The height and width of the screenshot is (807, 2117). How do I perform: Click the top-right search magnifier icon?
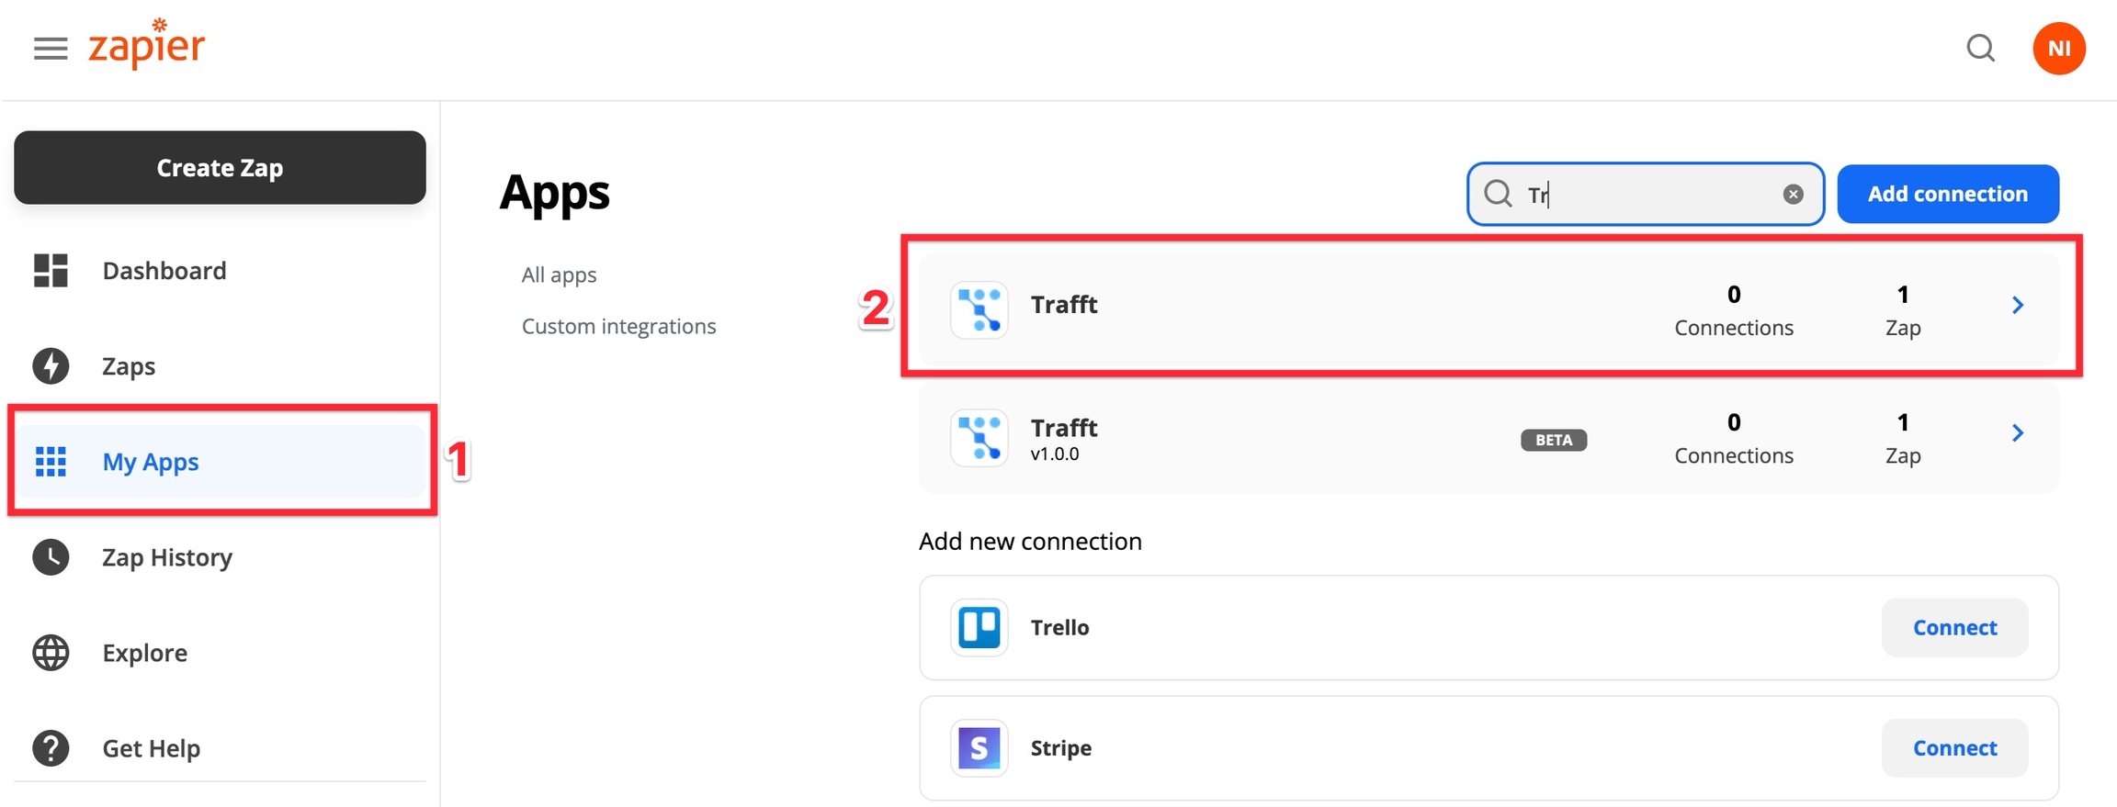[x=1980, y=48]
